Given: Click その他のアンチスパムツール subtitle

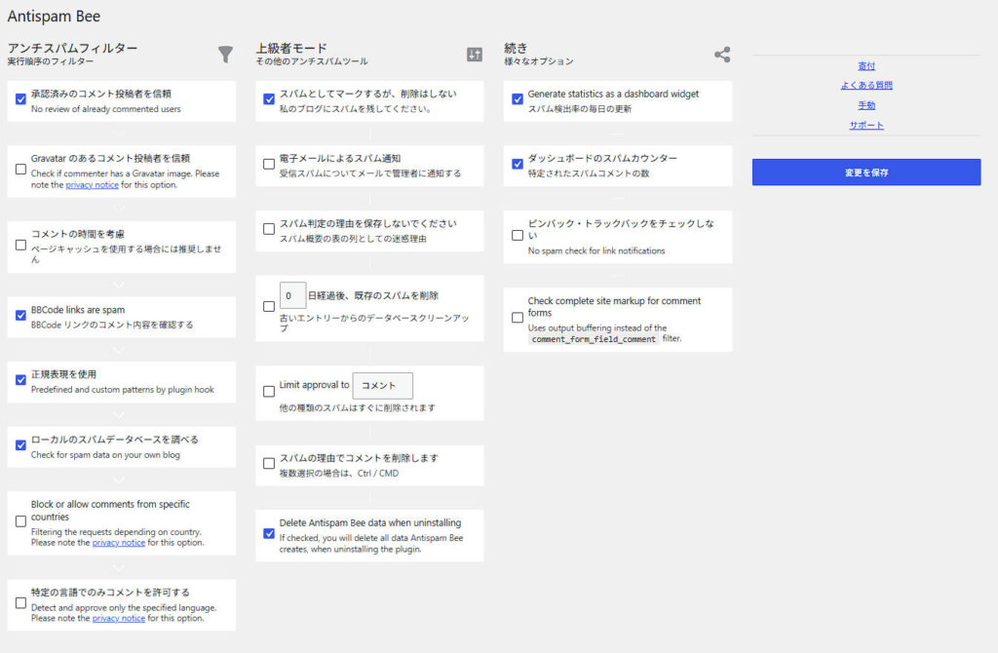Looking at the screenshot, I should pyautogui.click(x=312, y=61).
